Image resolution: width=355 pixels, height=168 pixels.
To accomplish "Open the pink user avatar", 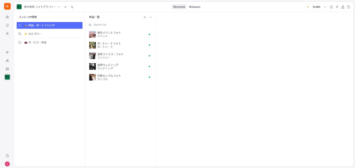I will click(x=7, y=164).
